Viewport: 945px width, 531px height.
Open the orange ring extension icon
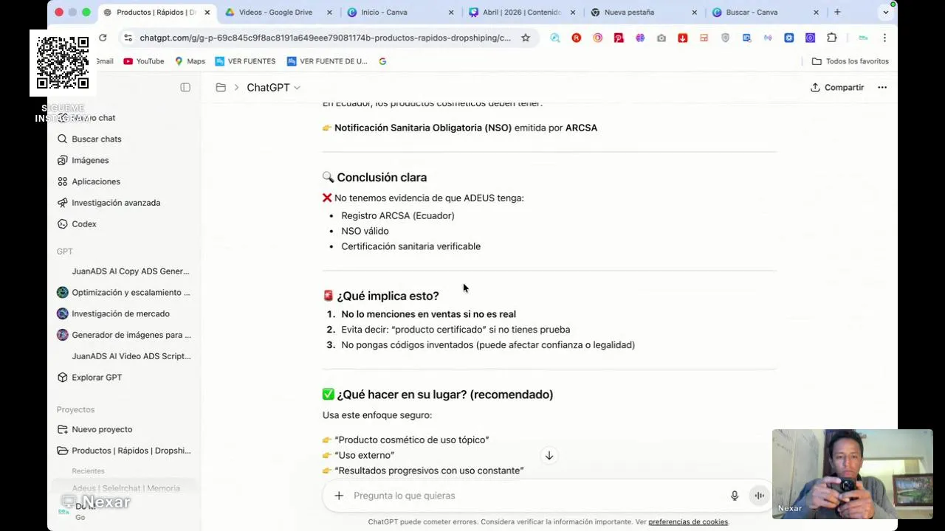click(598, 38)
